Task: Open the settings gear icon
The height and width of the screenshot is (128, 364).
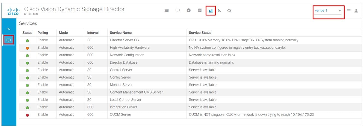Action: [x=229, y=11]
